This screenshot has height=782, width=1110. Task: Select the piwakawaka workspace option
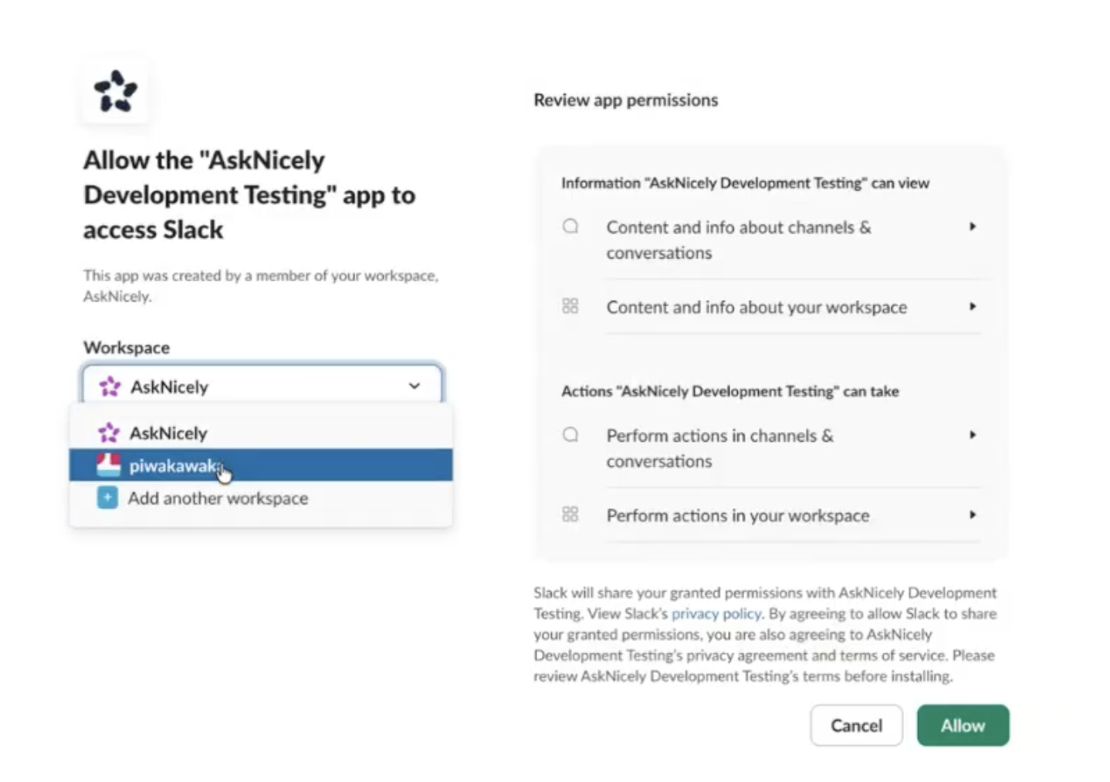(261, 465)
